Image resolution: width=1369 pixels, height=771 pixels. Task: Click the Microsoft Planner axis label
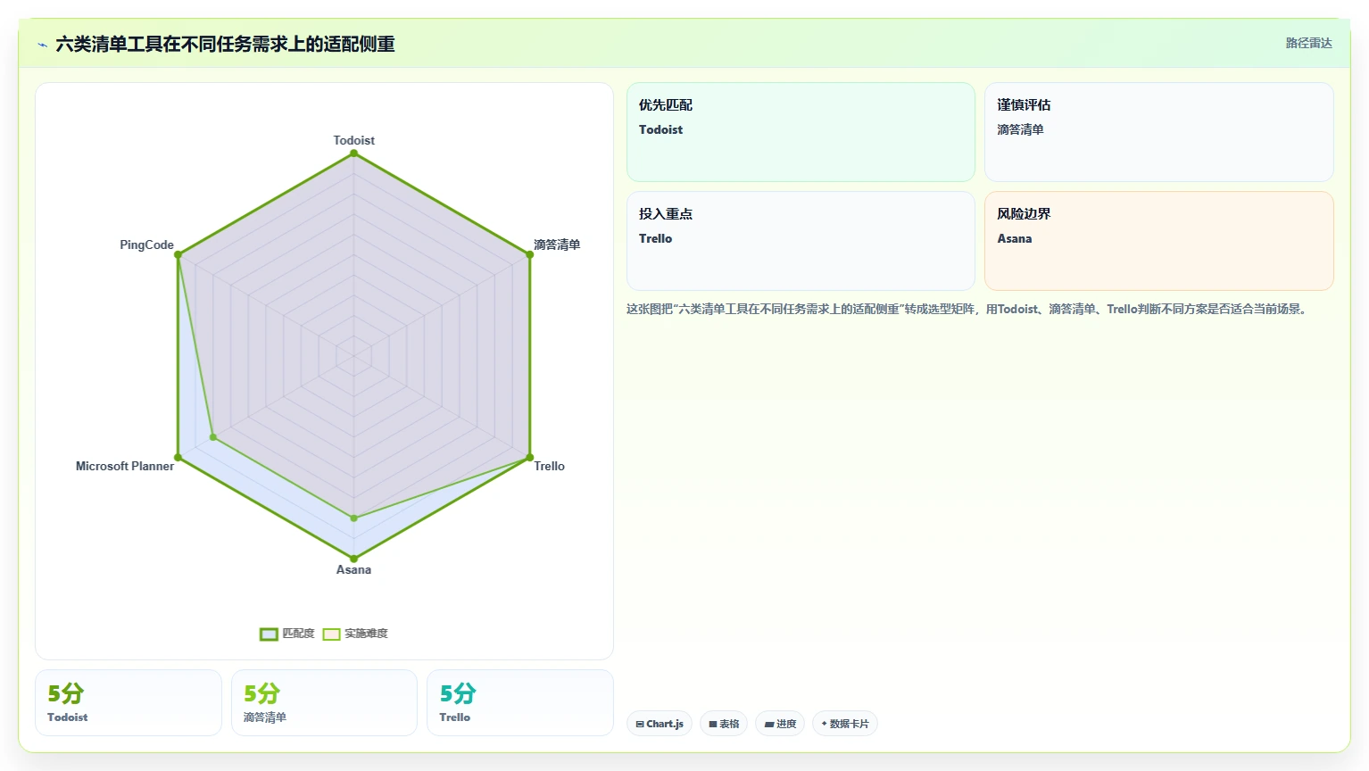coord(125,466)
